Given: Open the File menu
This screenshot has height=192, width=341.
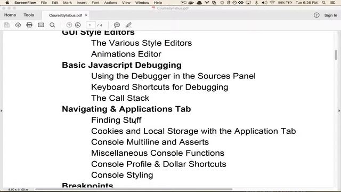Looking at the screenshot, I should click(x=44, y=3).
